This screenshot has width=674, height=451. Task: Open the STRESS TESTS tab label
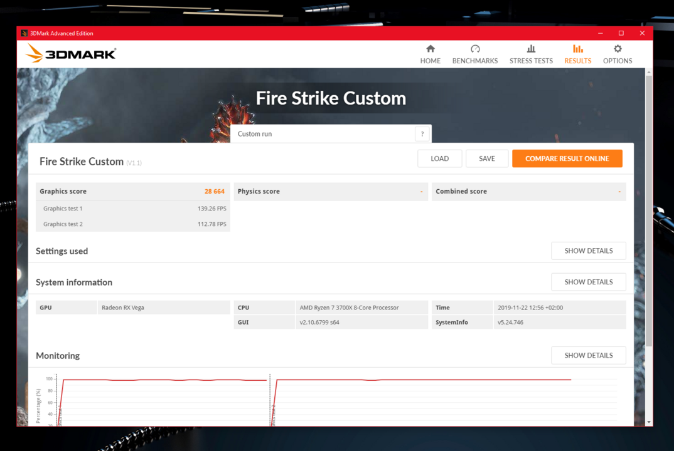click(532, 61)
